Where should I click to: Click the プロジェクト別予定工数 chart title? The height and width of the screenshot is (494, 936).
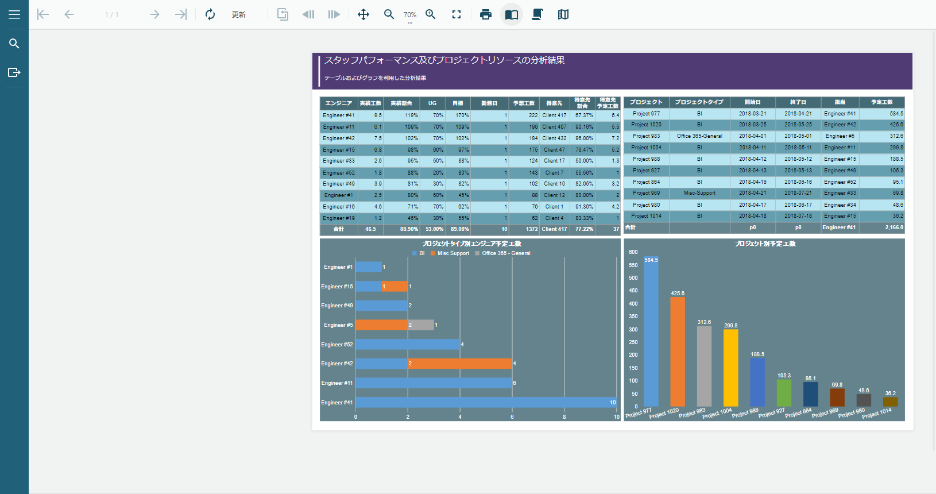pos(765,244)
